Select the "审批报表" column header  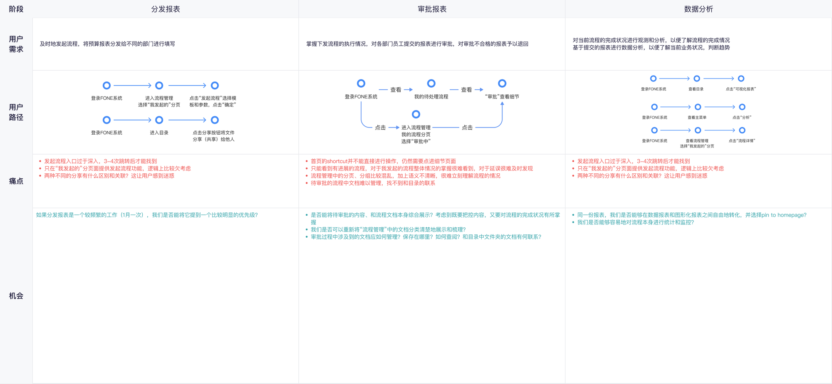432,9
